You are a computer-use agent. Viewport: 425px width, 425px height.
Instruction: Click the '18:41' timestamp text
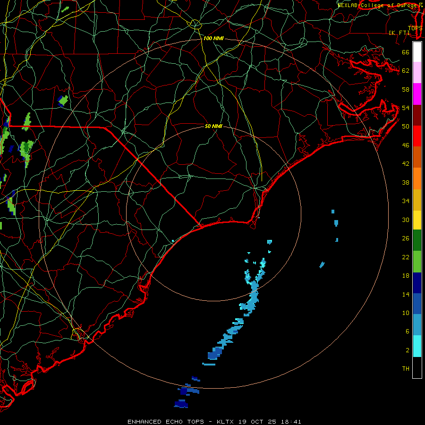[290, 422]
